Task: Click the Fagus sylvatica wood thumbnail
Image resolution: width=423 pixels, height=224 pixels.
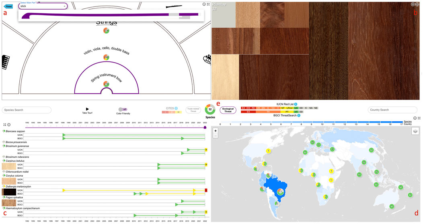Action: tap(9, 203)
